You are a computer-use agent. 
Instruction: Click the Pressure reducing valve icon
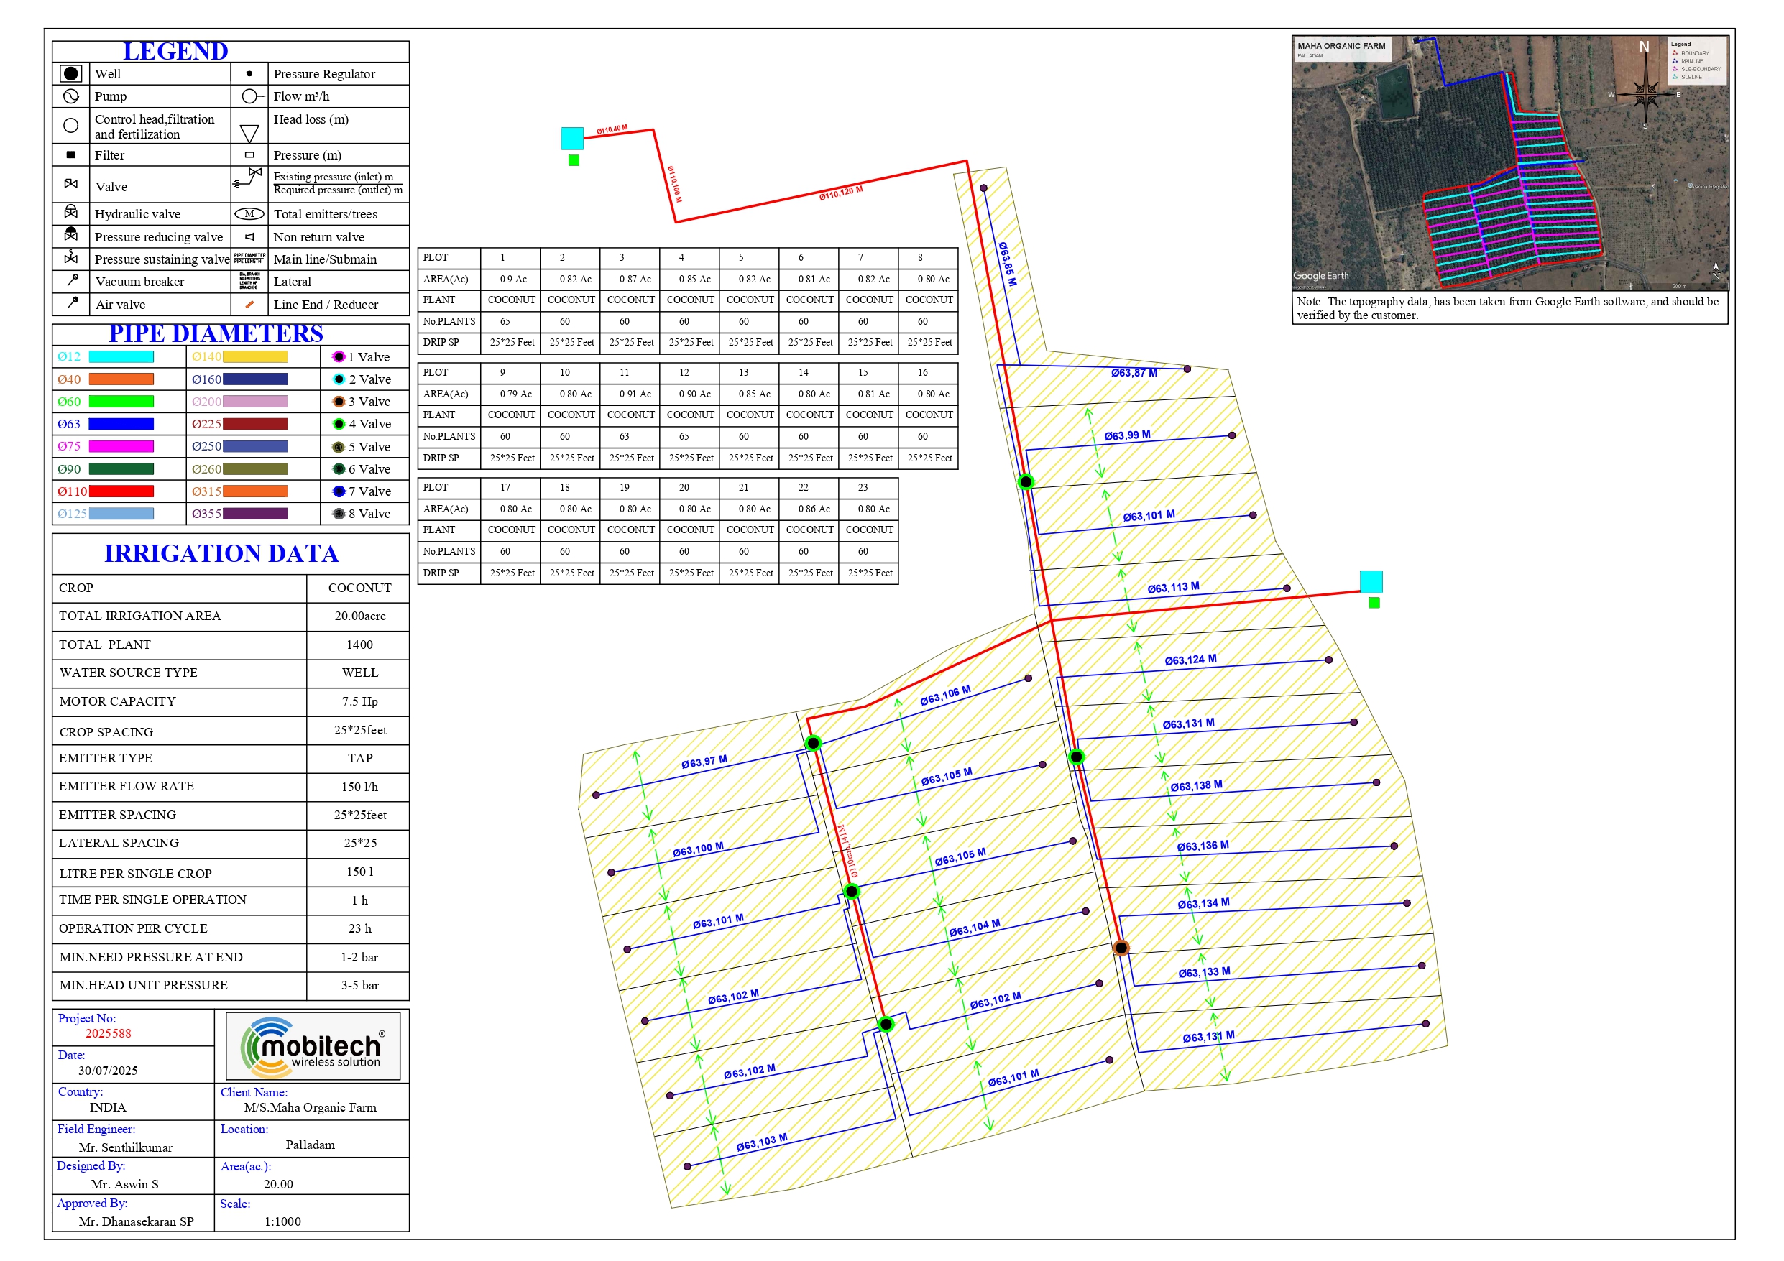70,236
